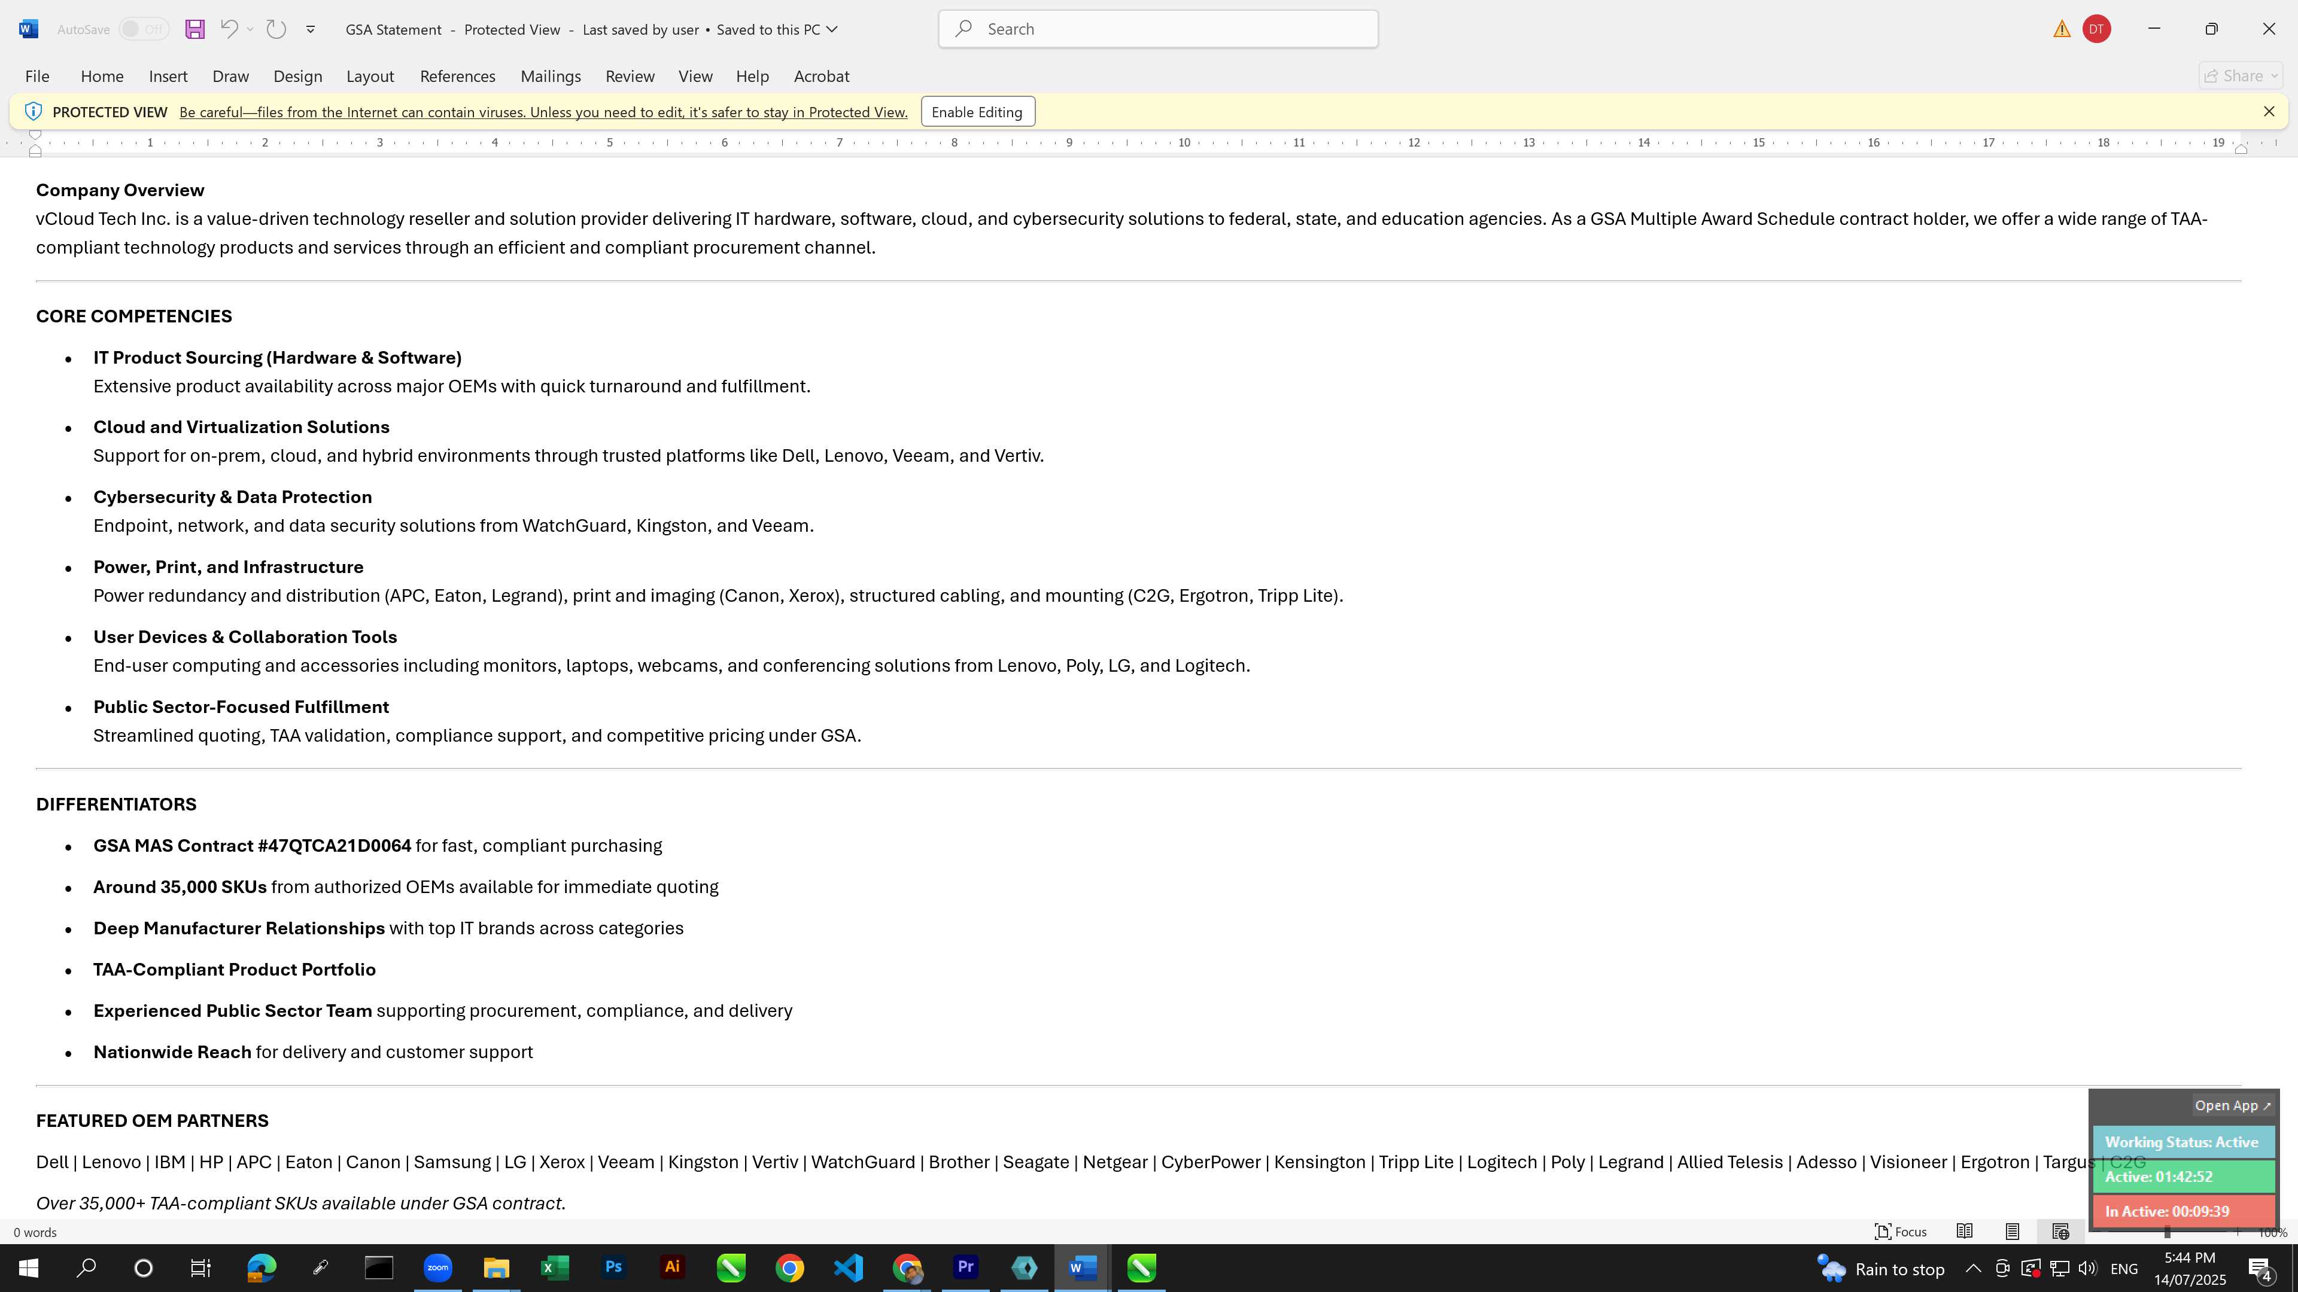
Task: Open Cortana circle icon
Action: tap(143, 1268)
